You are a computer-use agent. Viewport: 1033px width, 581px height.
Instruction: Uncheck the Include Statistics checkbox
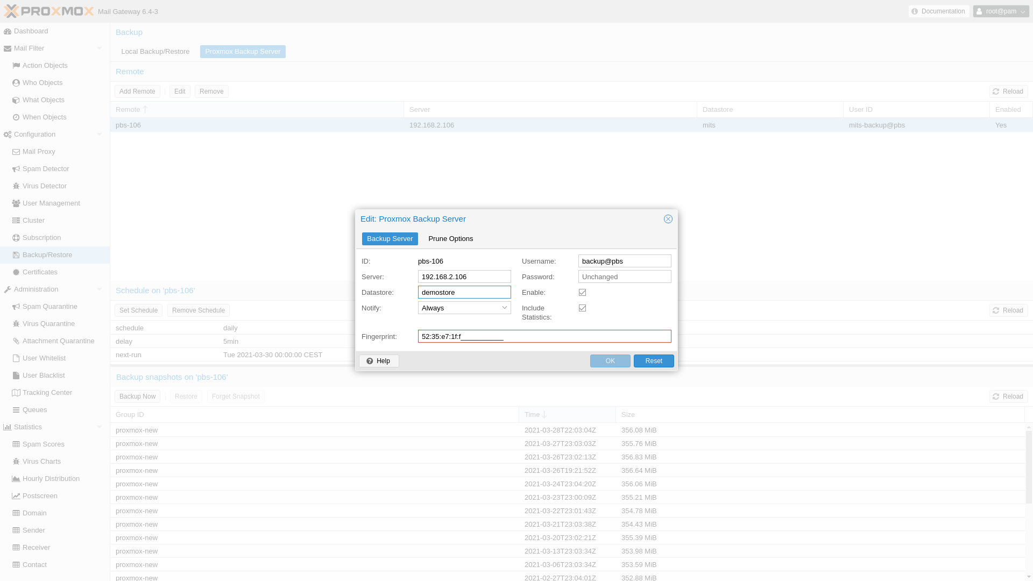(x=582, y=308)
